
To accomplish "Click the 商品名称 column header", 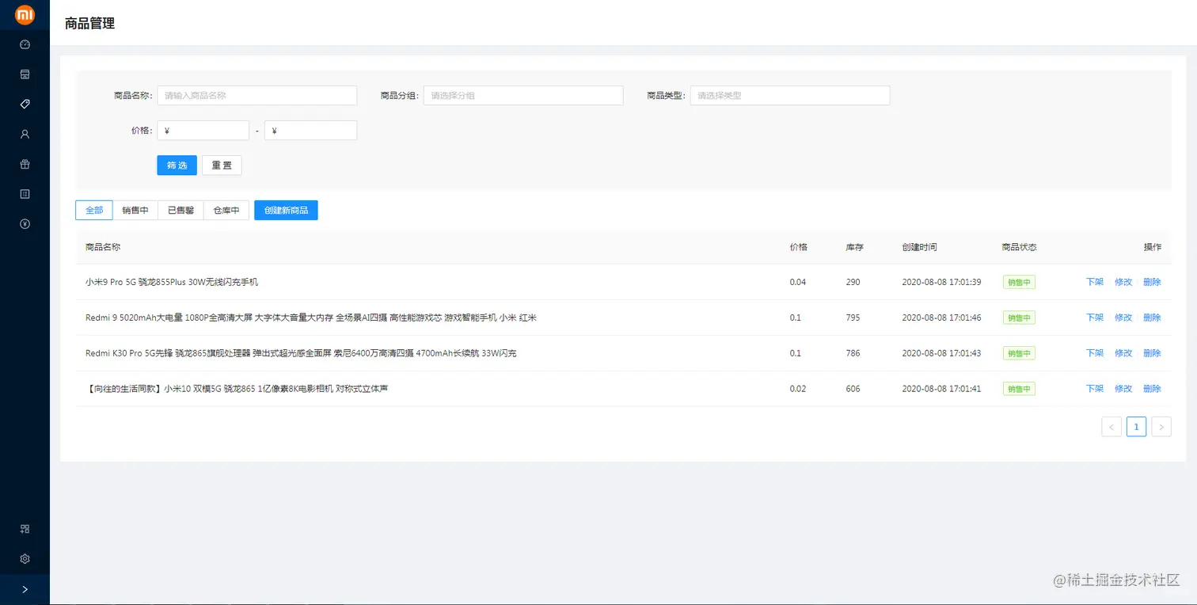I will pos(103,247).
